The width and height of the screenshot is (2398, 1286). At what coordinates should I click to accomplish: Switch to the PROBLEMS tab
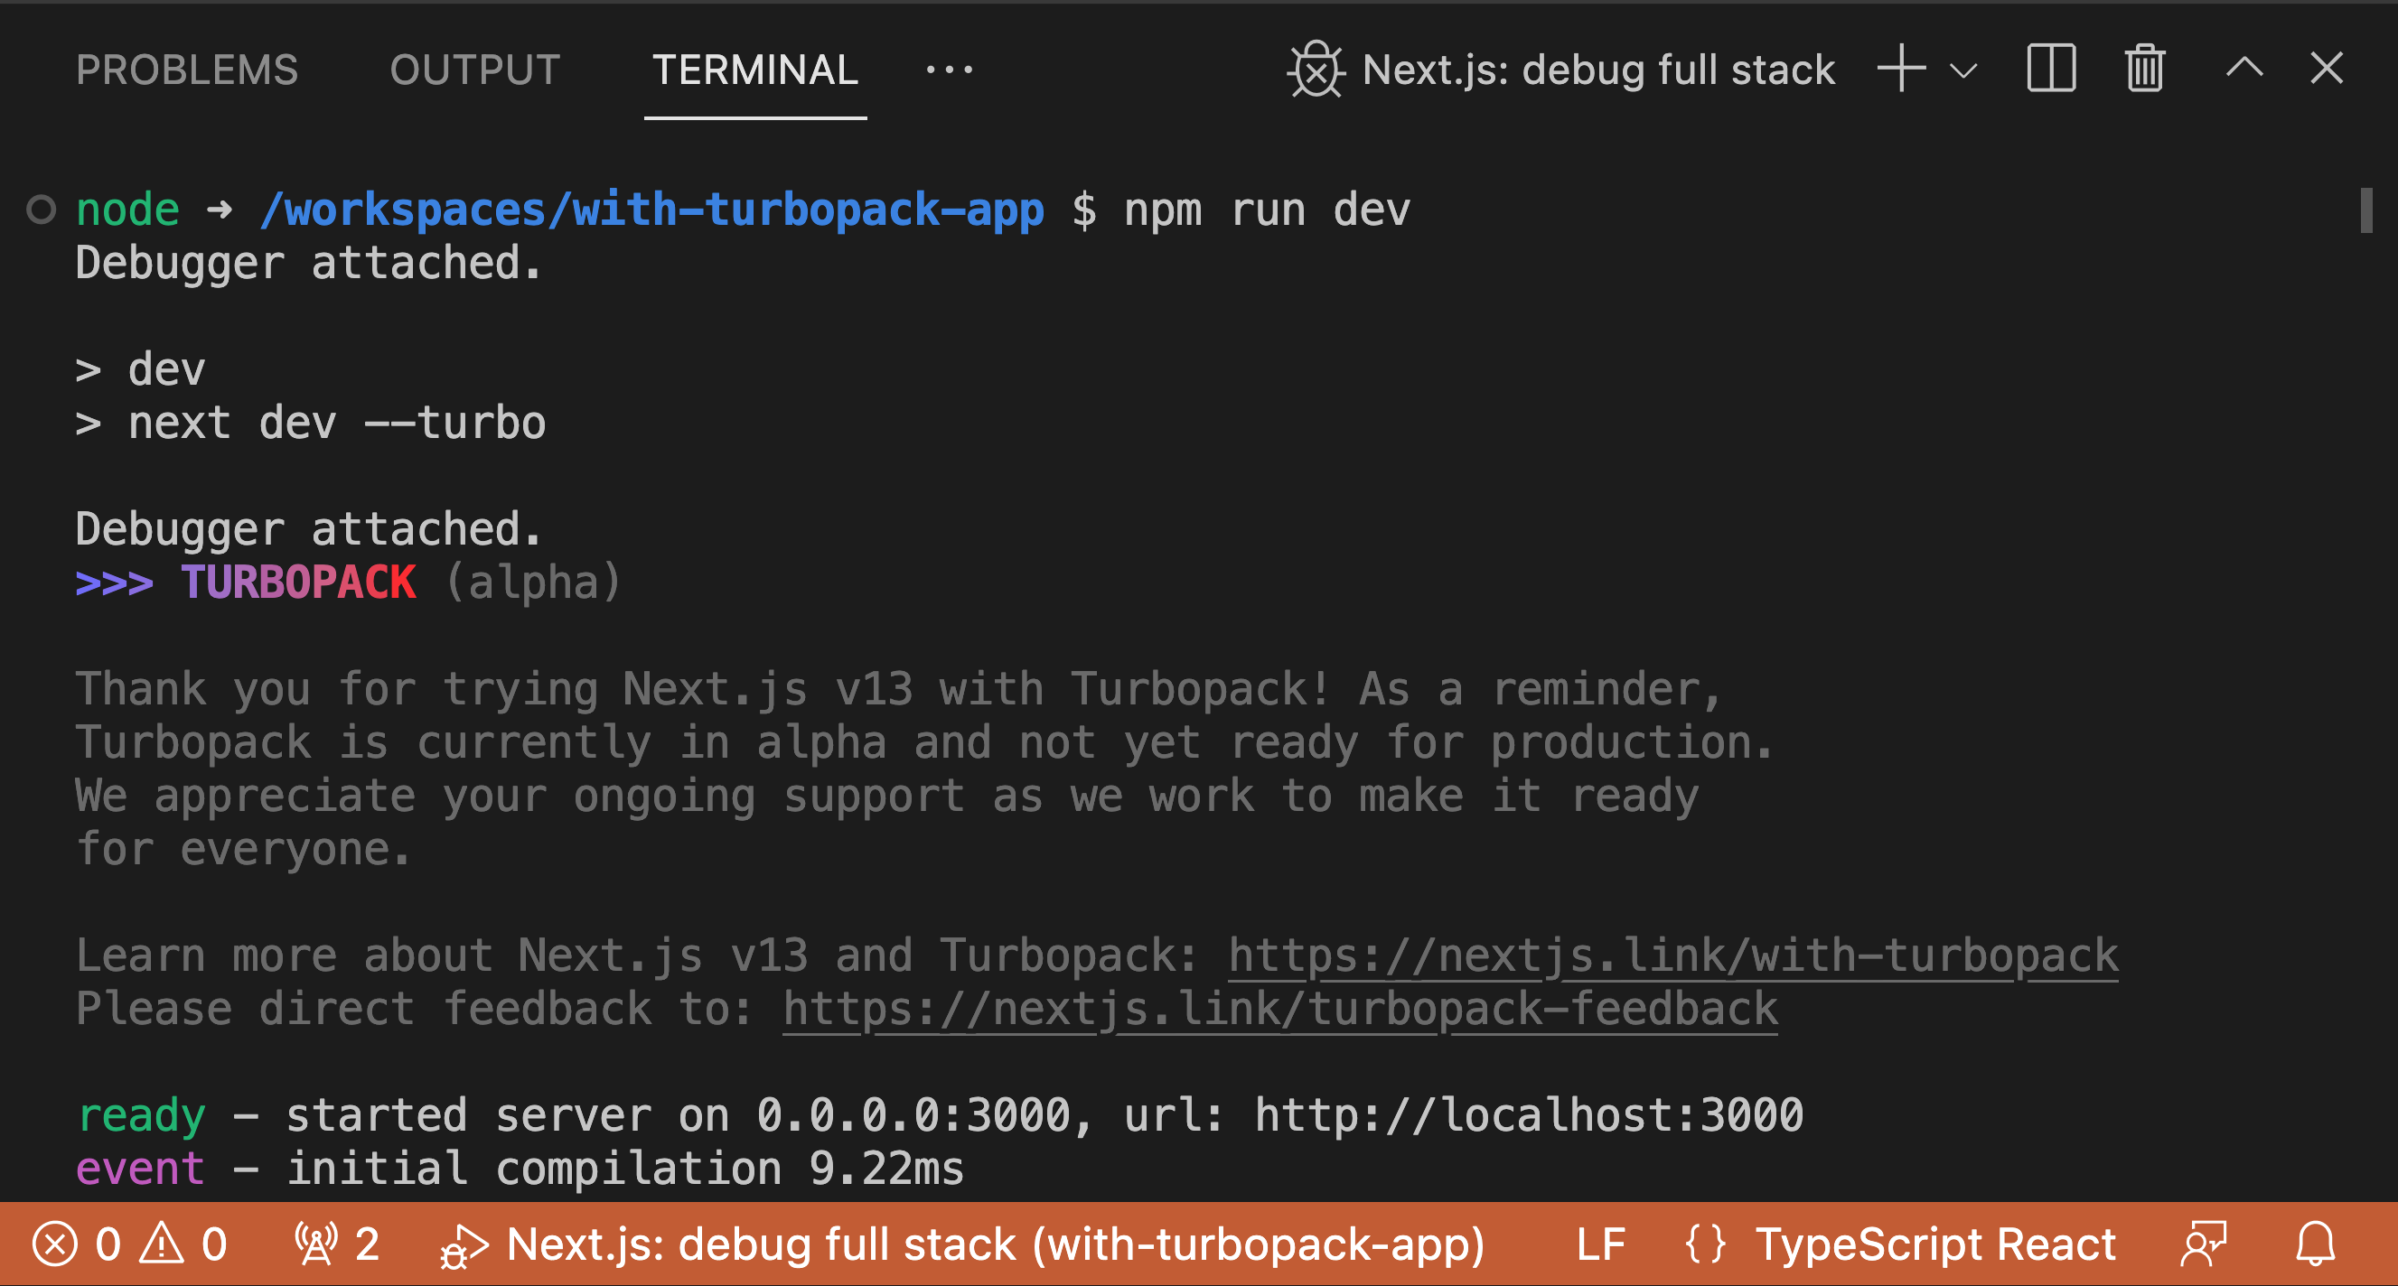point(187,70)
